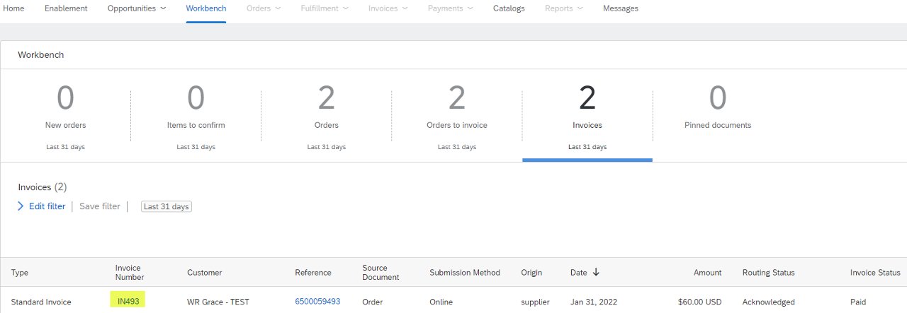Screen dimensions: 907x313
Task: Expand the Payments dropdown menu
Action: 451,8
